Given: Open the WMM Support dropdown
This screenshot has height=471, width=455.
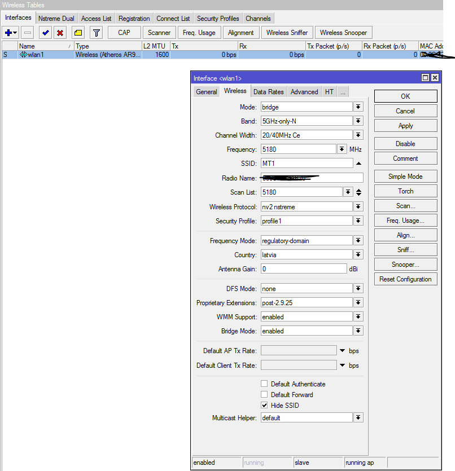Looking at the screenshot, I should 358,316.
